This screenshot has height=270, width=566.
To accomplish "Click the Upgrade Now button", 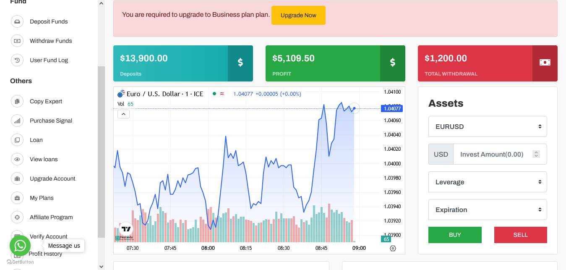I will (298, 15).
